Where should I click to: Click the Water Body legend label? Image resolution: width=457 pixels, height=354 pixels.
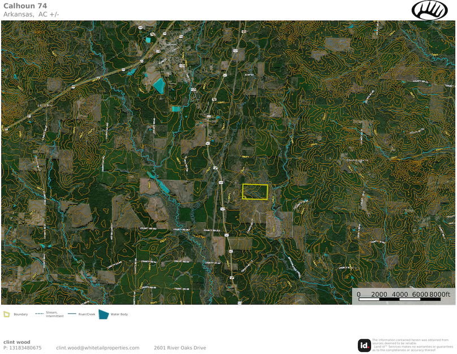pos(119,314)
